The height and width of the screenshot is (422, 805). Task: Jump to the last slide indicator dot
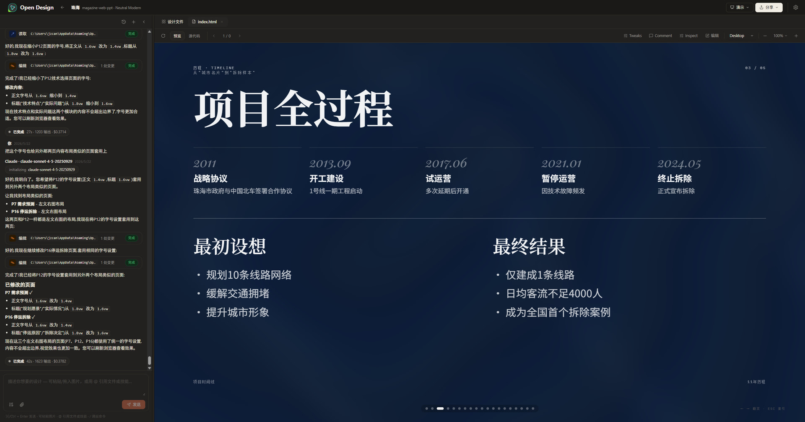point(533,409)
